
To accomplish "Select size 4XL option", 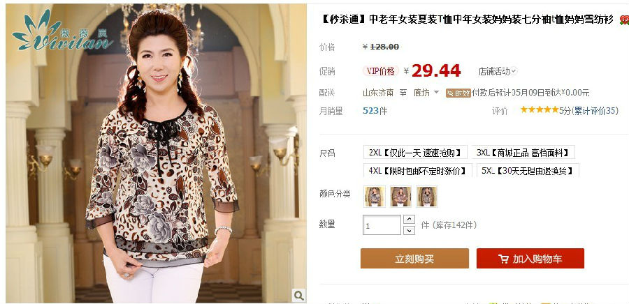I will (418, 170).
